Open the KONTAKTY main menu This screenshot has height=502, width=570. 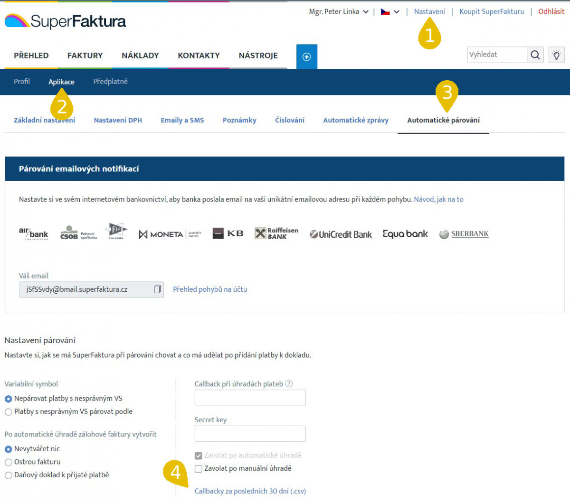(x=199, y=56)
